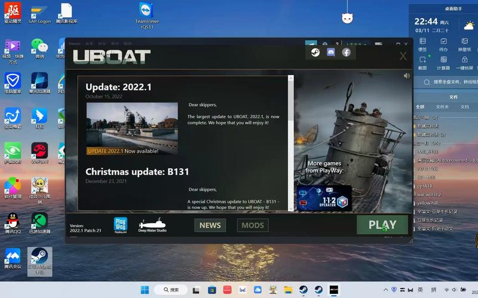Mute the launcher sound speaker icon
This screenshot has width=478, height=298.
click(x=407, y=76)
